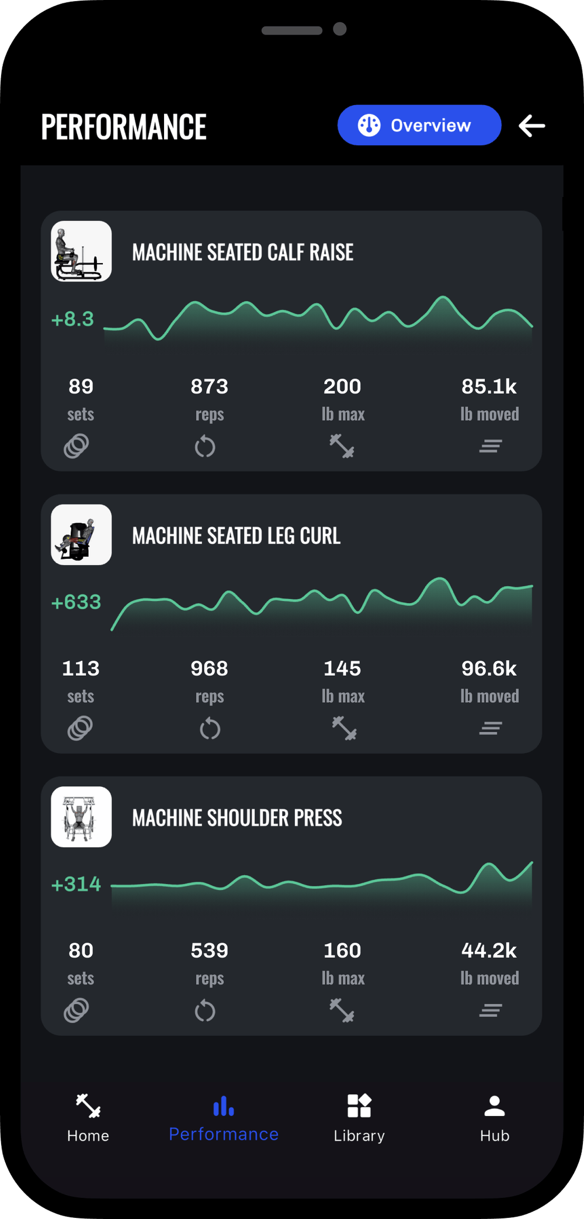
Task: Switch to the Home tab
Action: 88,1118
